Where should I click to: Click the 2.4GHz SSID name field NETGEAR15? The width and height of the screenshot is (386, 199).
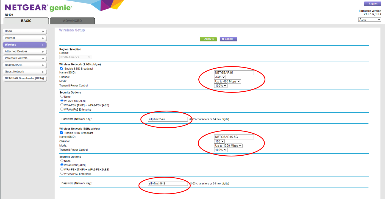[x=234, y=73]
